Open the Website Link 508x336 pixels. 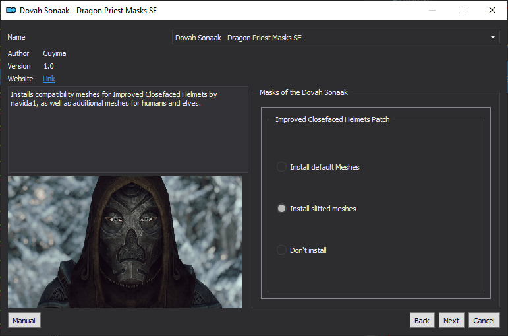point(49,79)
